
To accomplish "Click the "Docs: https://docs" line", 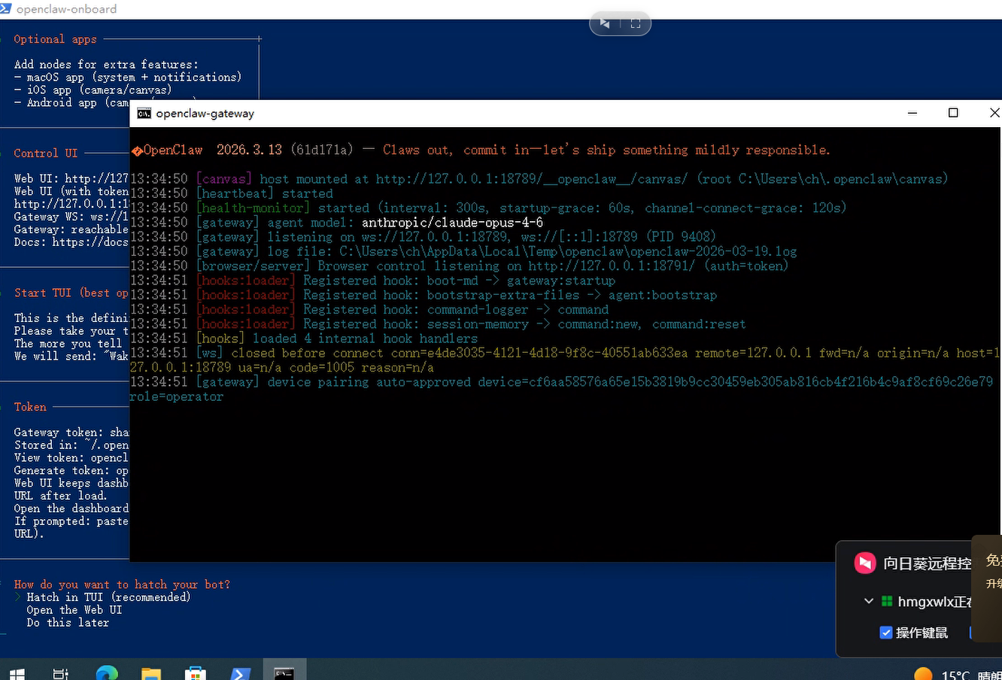I will point(71,242).
